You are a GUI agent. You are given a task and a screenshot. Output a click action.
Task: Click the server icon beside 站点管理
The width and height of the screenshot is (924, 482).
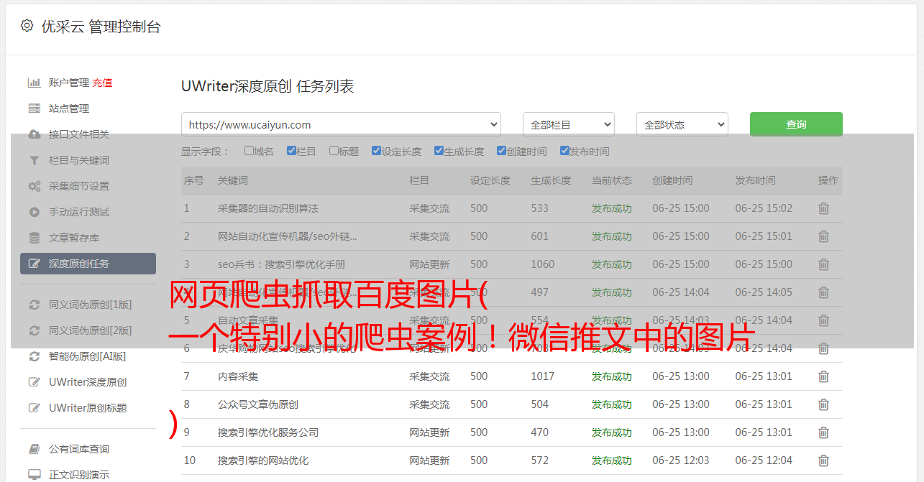(34, 108)
